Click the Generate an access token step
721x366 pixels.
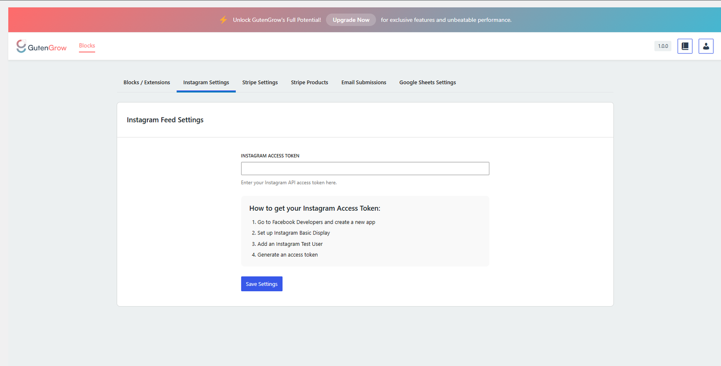(x=287, y=255)
